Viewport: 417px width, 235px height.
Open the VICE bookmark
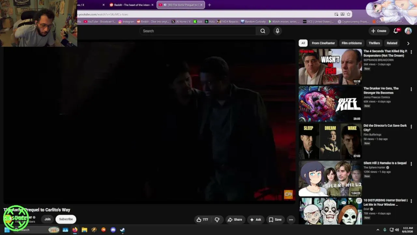pyautogui.click(x=318, y=22)
